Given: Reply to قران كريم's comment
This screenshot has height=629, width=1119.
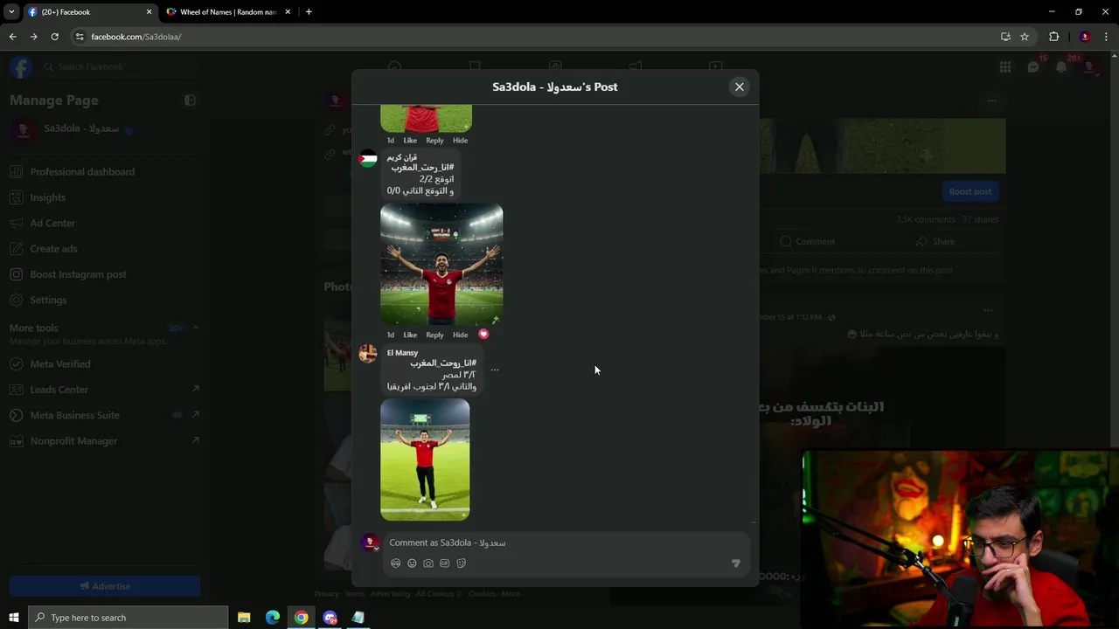Looking at the screenshot, I should pyautogui.click(x=434, y=335).
